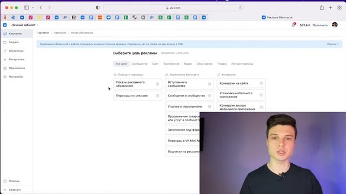Viewport: 346px width, 194px height.
Task: Info icon for Конверсии внутри мобильного приложения
Action: [261, 107]
